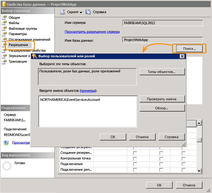Click the Проверить имена button
Image resolution: width=212 pixels, height=193 pixels.
click(x=162, y=99)
